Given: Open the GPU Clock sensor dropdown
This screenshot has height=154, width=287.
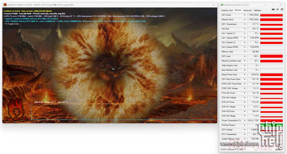Looking at the screenshot, I should pyautogui.click(x=245, y=15).
